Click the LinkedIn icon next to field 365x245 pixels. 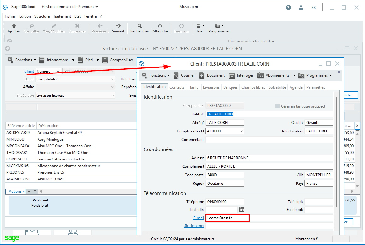(x=242, y=209)
